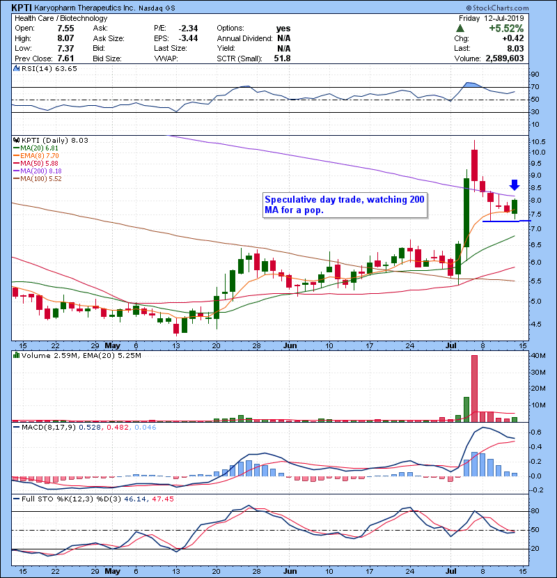
Task: Click the Open price value 7.55
Action: 65,29
